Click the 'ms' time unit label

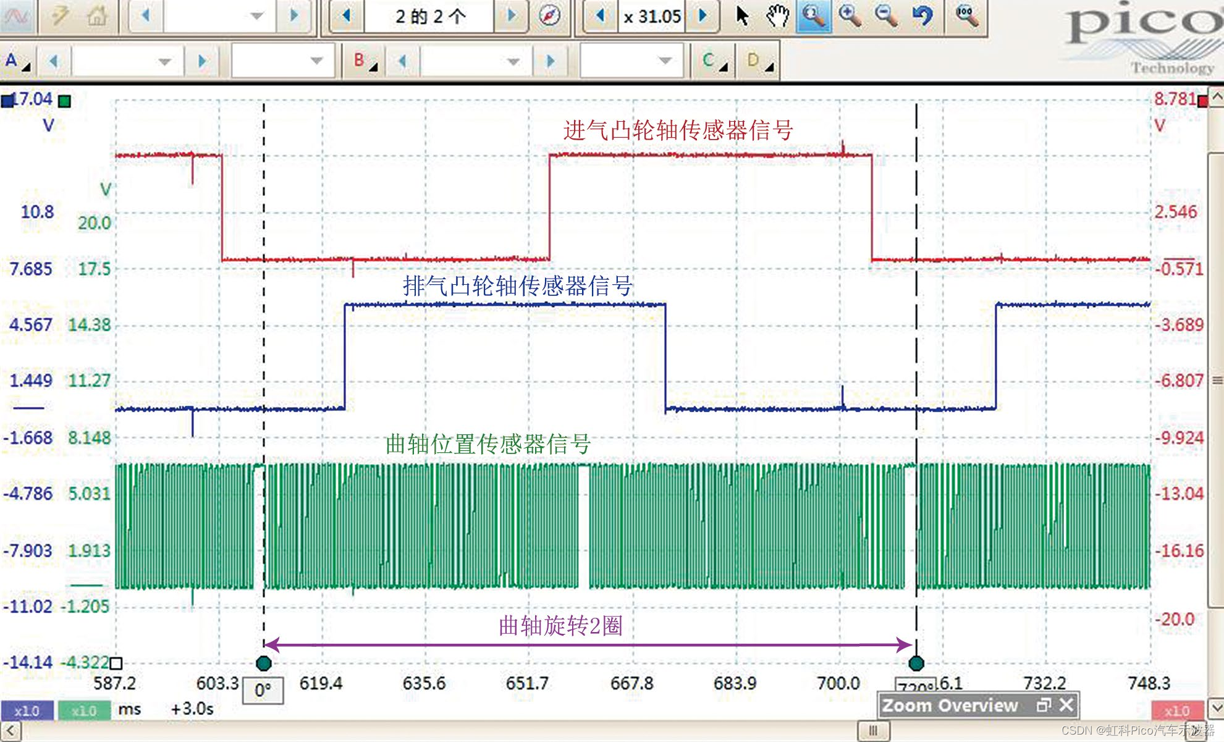130,709
